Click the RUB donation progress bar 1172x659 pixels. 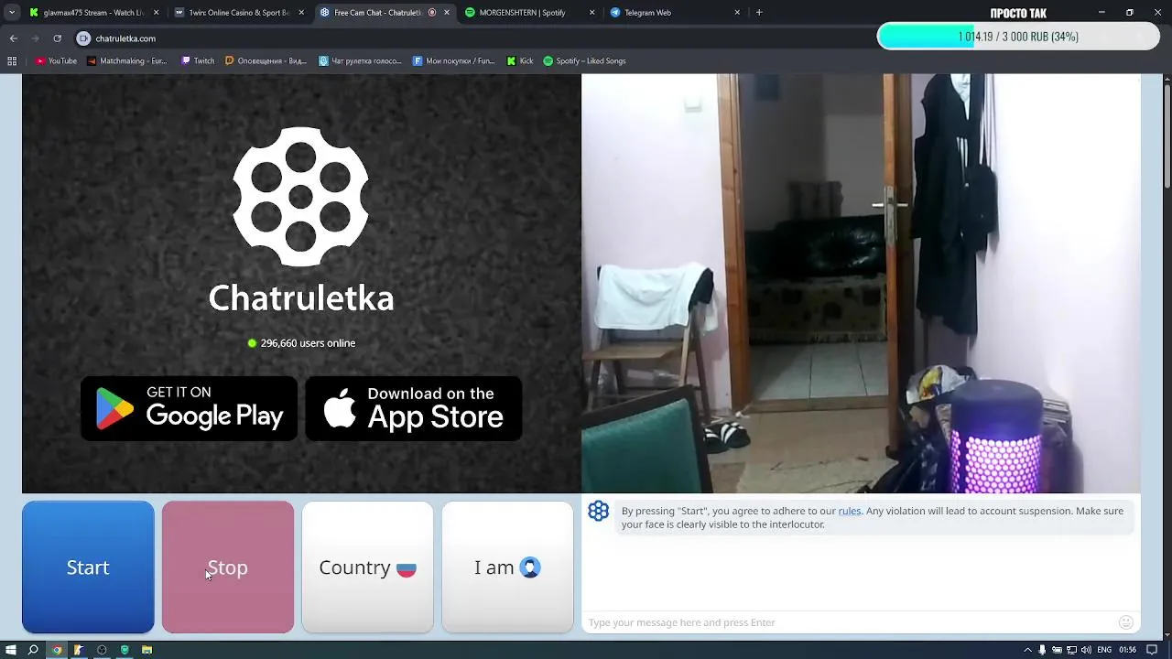tap(1018, 37)
